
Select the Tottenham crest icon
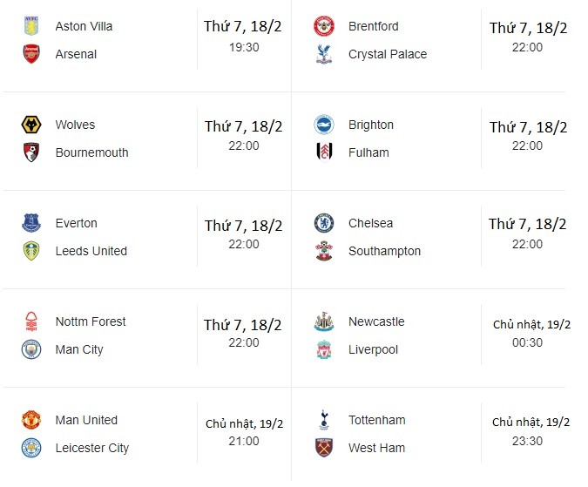tap(324, 420)
